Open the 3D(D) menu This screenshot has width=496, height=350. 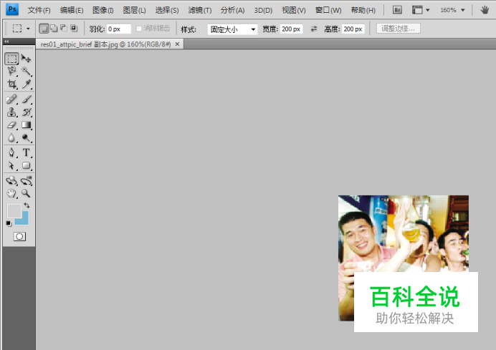263,11
